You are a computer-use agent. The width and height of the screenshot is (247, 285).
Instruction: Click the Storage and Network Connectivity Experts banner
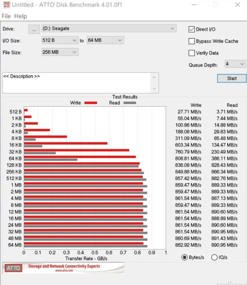point(64,266)
